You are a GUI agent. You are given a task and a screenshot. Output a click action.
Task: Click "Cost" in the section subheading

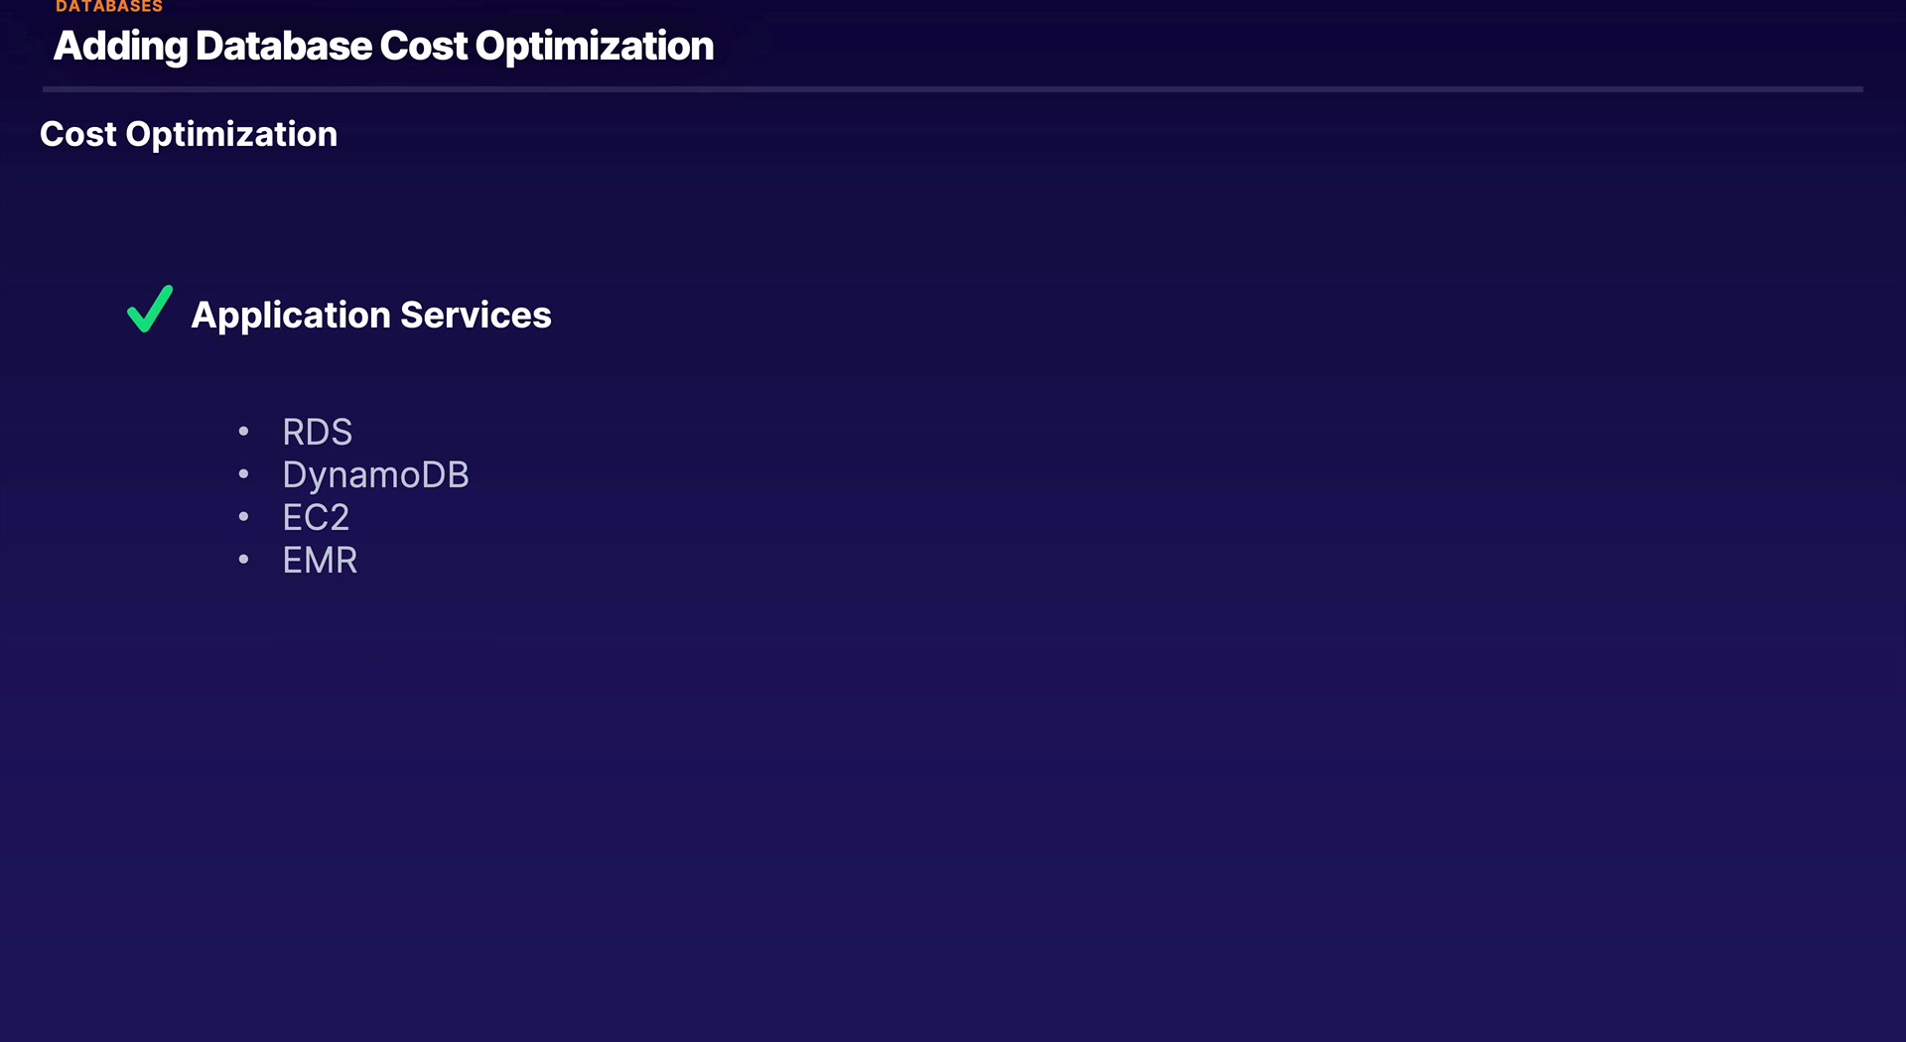click(77, 134)
